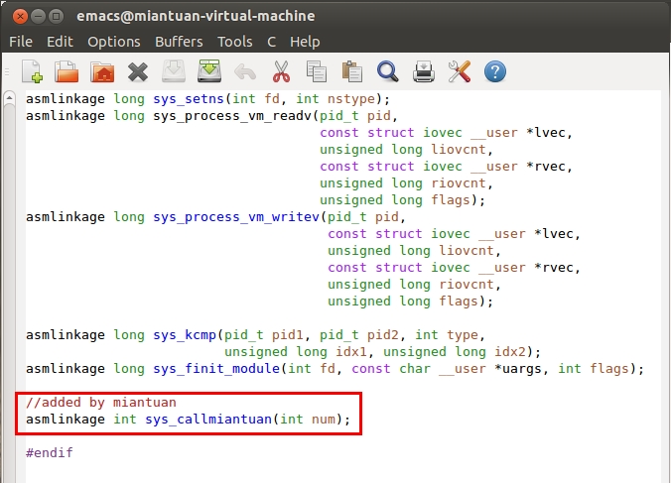Open the directory (Dired) home-folder icon
Image resolution: width=671 pixels, height=483 pixels.
(102, 71)
